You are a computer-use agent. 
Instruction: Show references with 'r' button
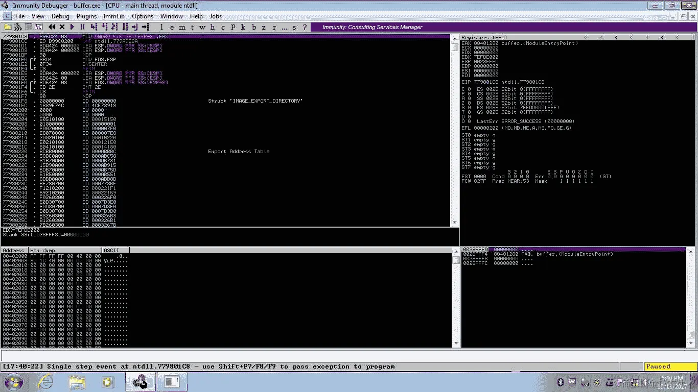274,27
